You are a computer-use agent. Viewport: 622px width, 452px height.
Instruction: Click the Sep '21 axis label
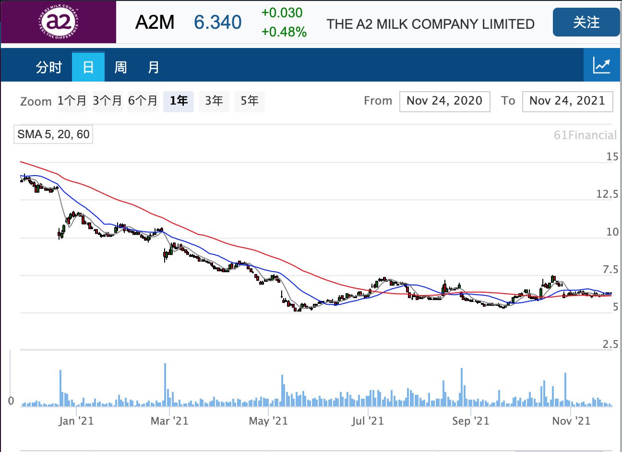(x=470, y=421)
